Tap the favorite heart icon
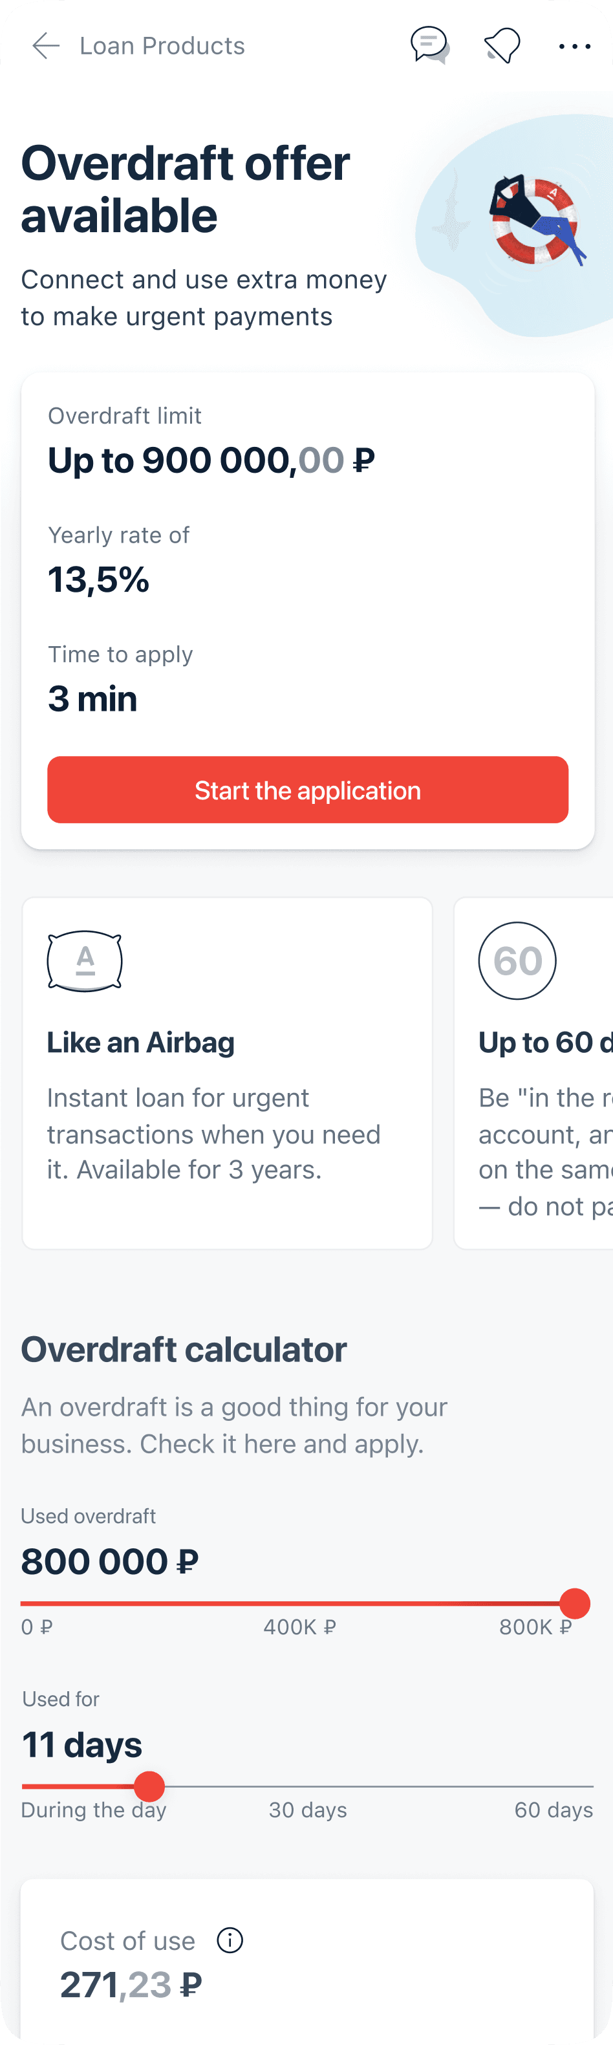 502,45
